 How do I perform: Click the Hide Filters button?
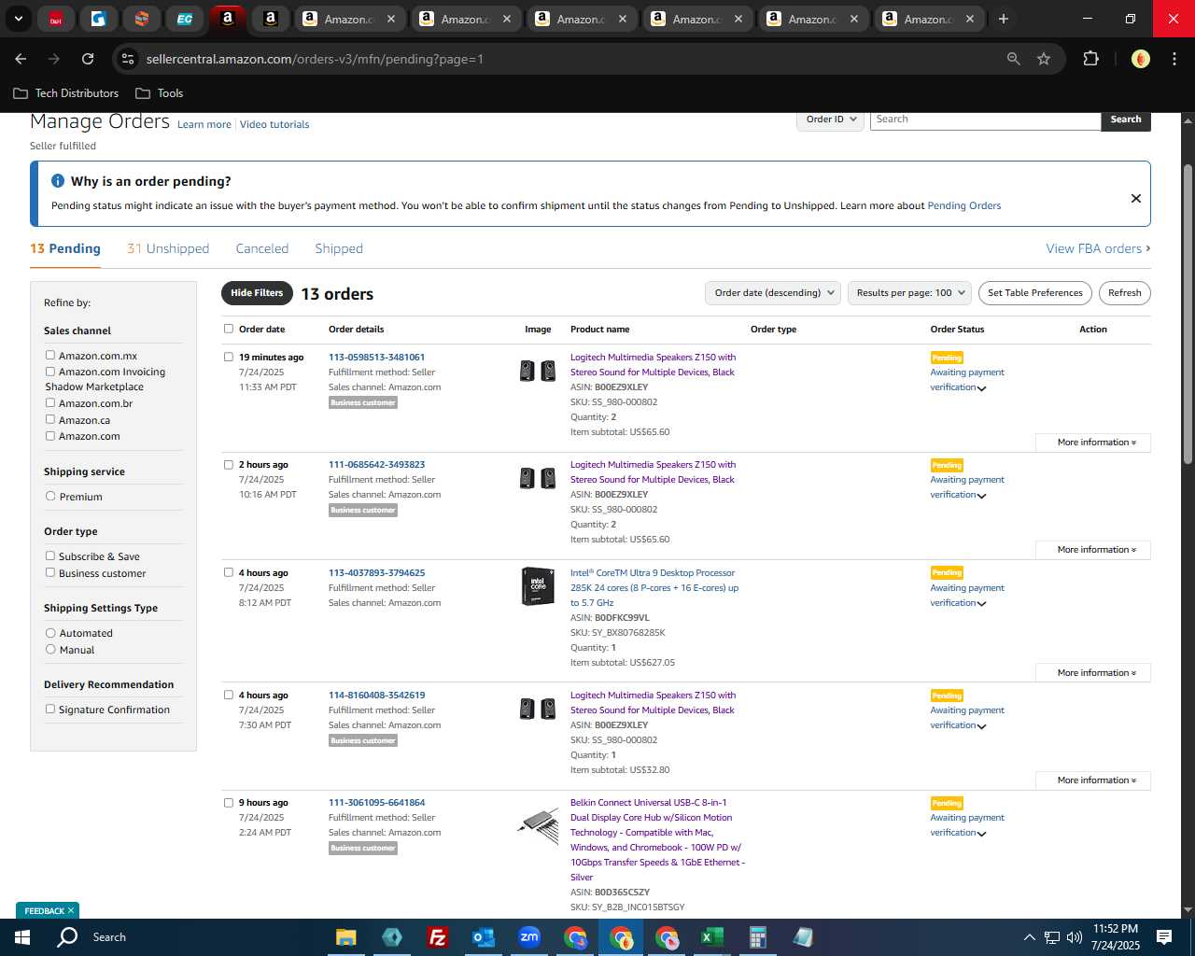(x=257, y=293)
